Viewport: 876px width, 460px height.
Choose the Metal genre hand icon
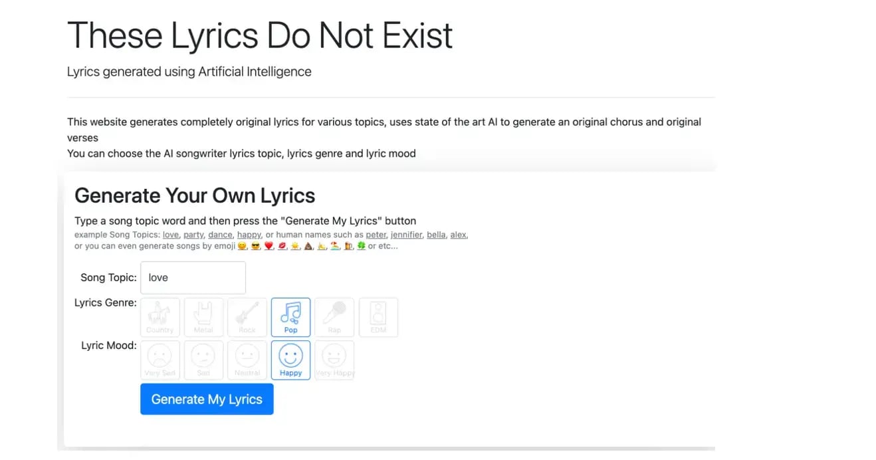[203, 317]
